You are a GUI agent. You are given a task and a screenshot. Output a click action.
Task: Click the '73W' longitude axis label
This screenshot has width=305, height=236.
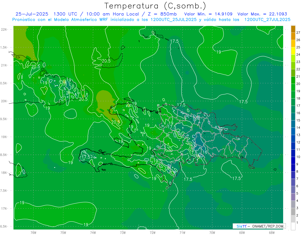123,232
